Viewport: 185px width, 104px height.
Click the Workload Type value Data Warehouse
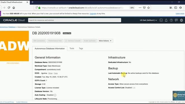(x=54, y=66)
